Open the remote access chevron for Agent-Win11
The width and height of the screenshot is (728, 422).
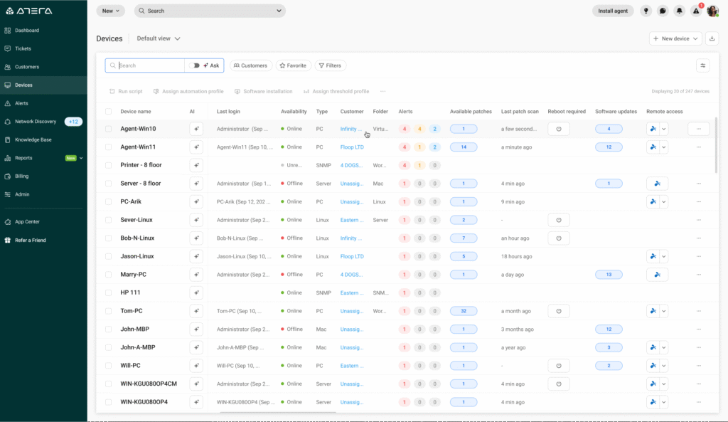pyautogui.click(x=664, y=147)
